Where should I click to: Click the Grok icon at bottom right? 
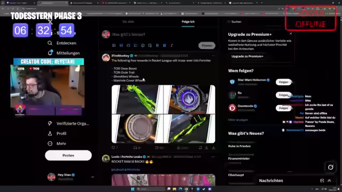(331, 167)
